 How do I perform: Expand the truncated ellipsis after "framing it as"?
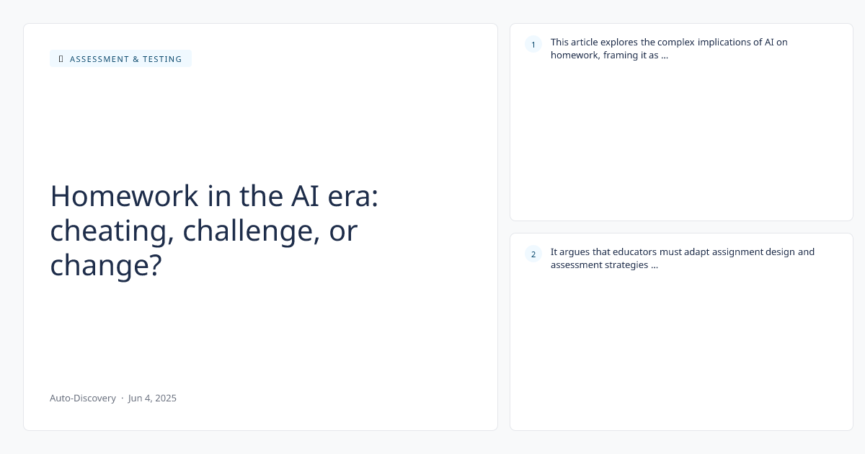pos(665,55)
